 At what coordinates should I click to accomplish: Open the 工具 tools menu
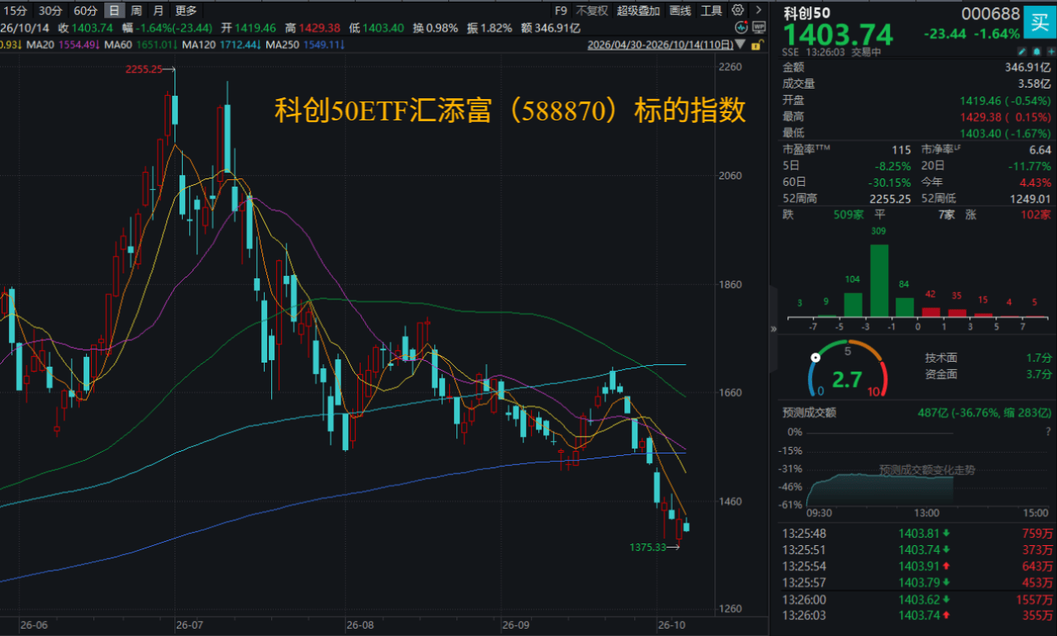712,11
